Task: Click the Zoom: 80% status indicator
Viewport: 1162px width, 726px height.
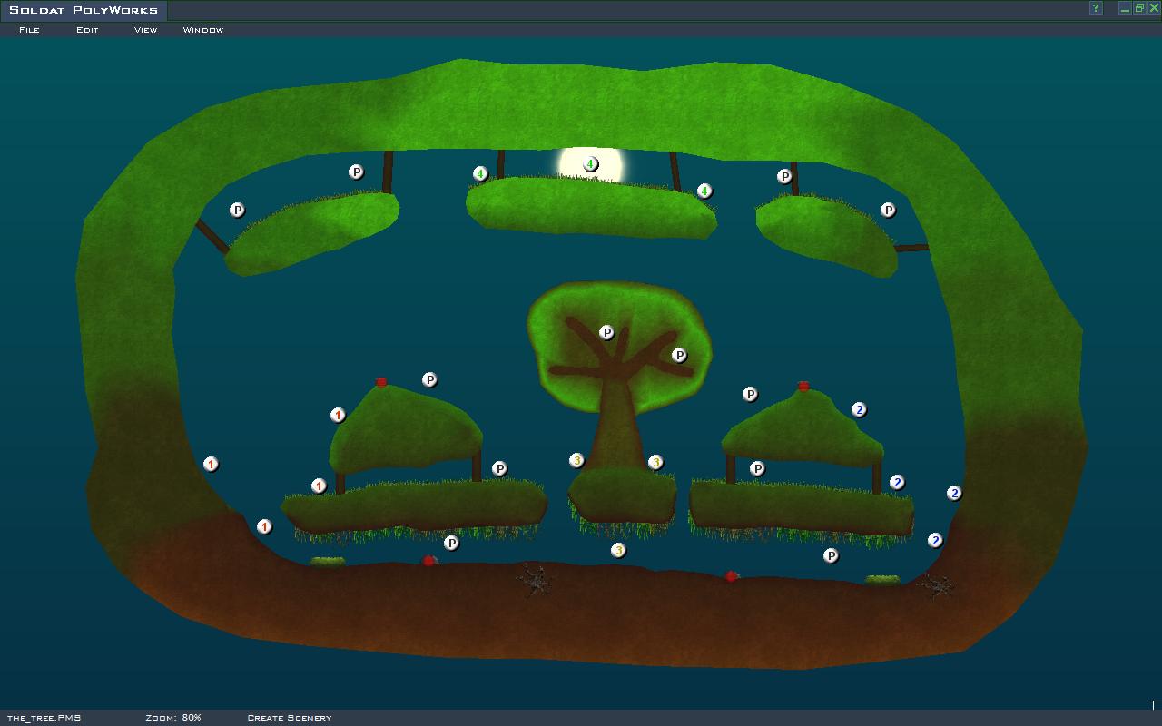Action: 173,718
